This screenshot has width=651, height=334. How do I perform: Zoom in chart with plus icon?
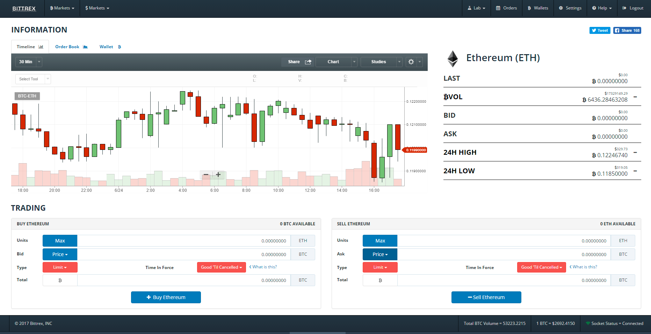click(218, 175)
